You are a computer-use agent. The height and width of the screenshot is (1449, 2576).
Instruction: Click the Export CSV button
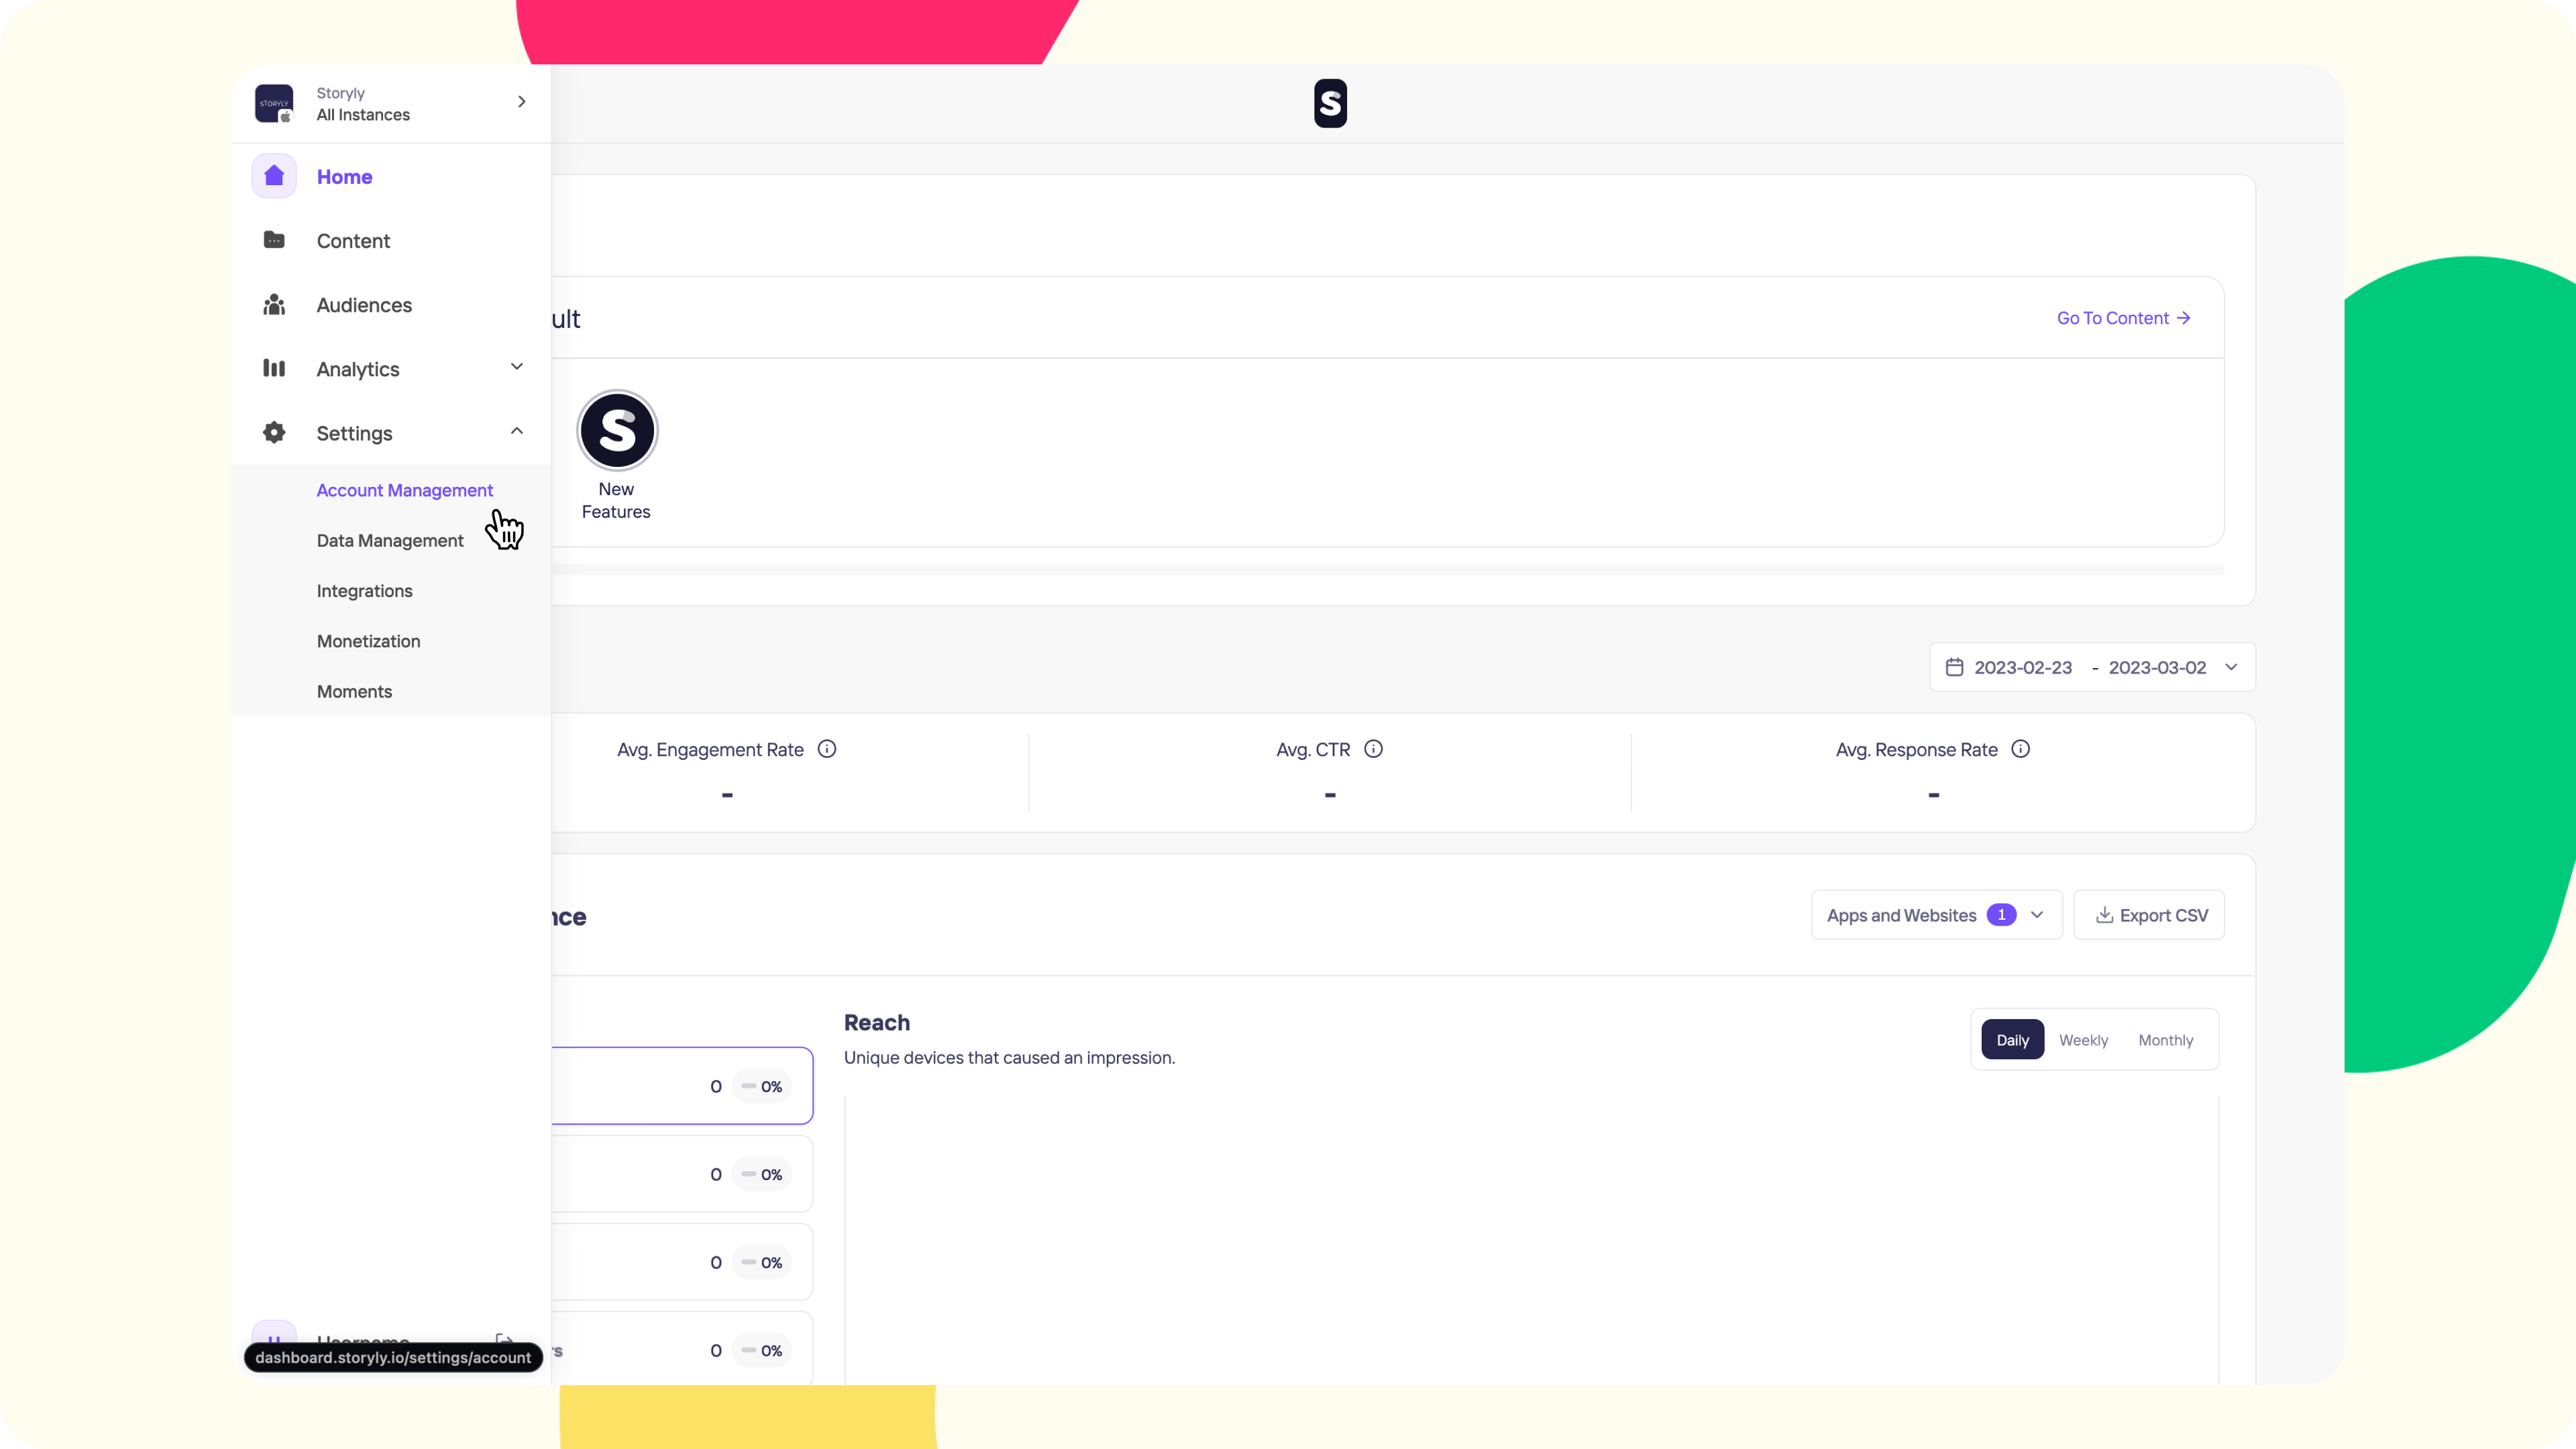2149,915
